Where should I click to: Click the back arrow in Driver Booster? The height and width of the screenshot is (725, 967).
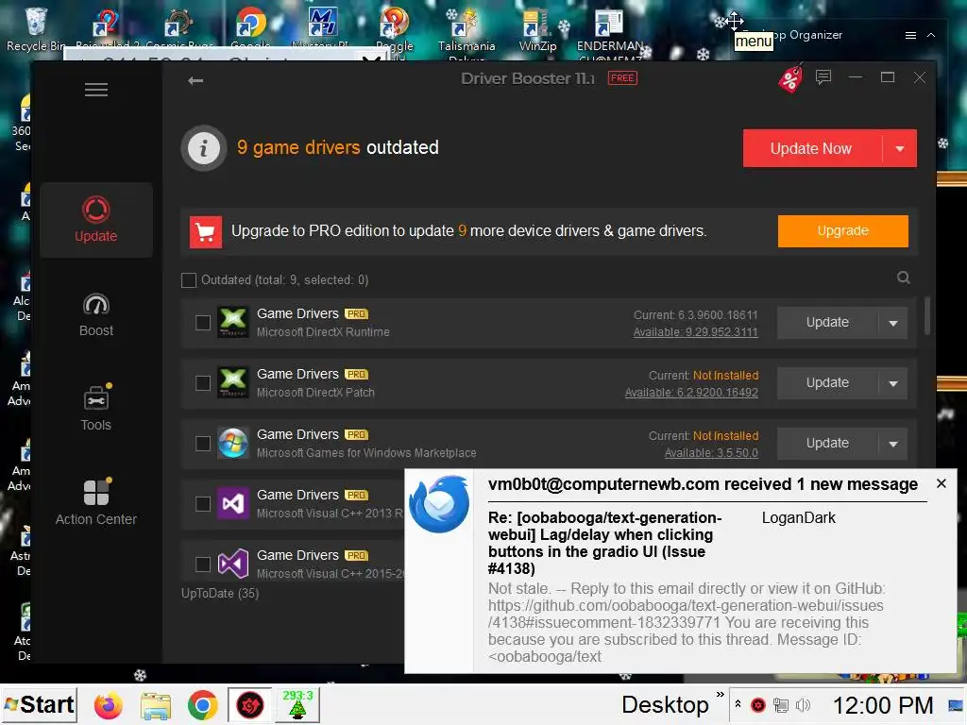coord(195,80)
